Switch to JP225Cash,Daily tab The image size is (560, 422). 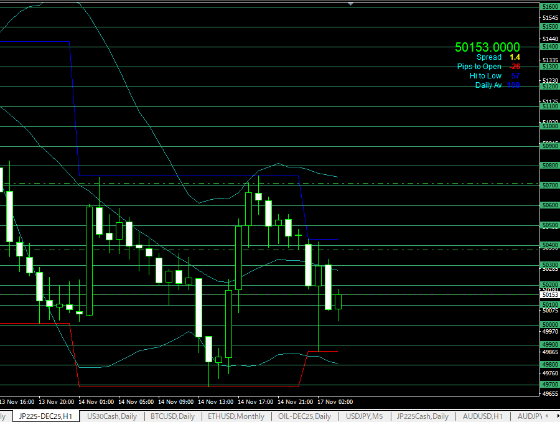click(x=422, y=416)
